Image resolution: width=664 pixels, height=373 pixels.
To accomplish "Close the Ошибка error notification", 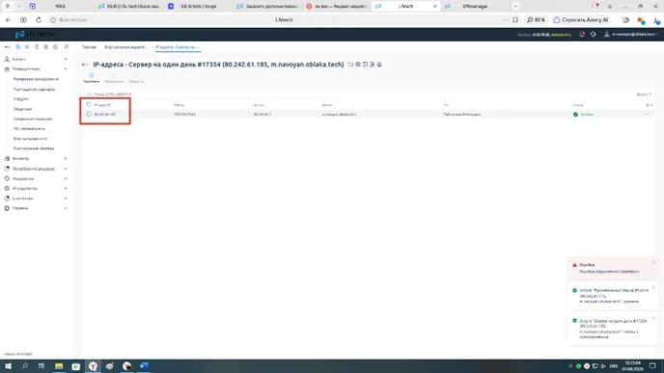I will pyautogui.click(x=653, y=262).
